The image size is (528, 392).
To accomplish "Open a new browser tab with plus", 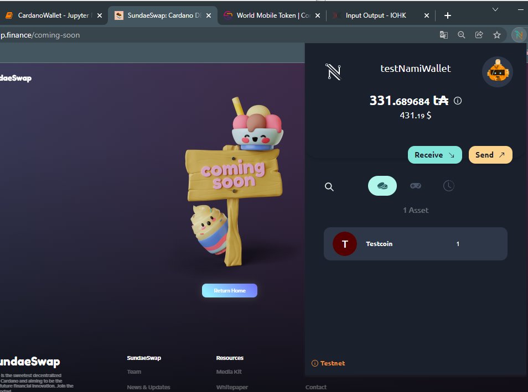I will tap(448, 15).
